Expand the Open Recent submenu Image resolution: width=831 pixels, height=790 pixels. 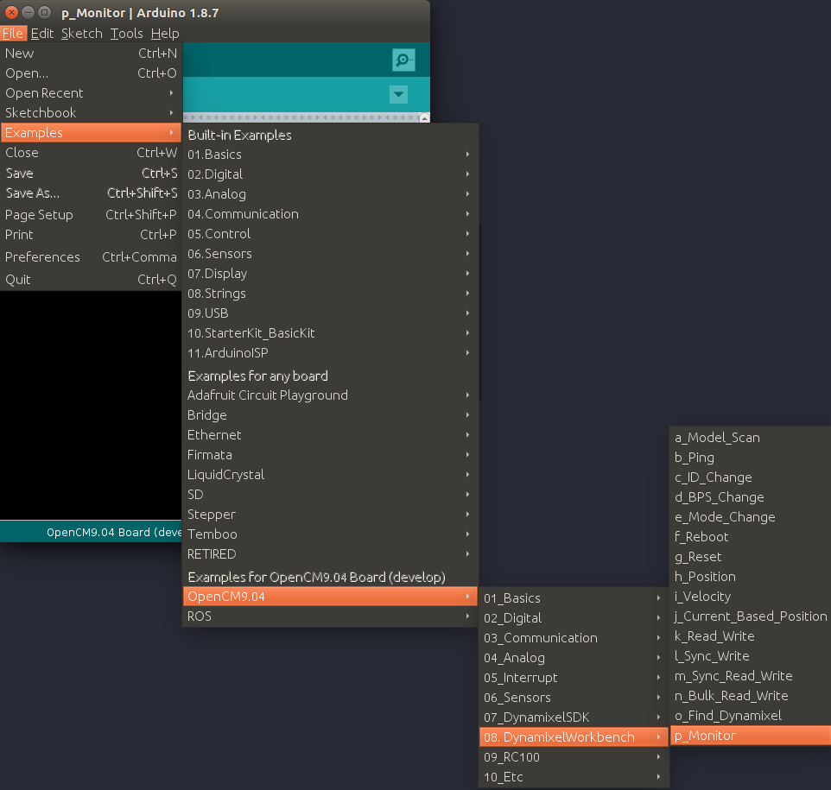coord(92,93)
